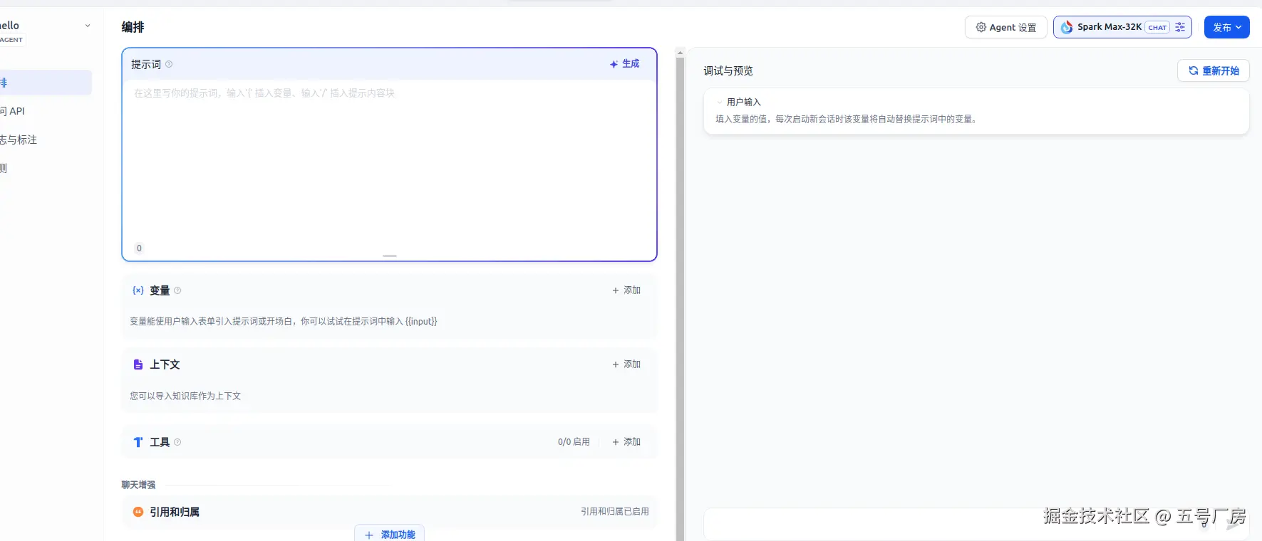The width and height of the screenshot is (1262, 541).
Task: Click the orange quote icon beside 引用和归属
Action: coord(138,512)
